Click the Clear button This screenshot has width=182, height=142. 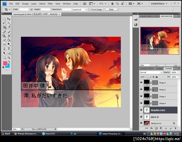[x=111, y=9]
